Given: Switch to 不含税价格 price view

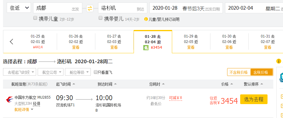Looking at the screenshot, I should (239, 72).
